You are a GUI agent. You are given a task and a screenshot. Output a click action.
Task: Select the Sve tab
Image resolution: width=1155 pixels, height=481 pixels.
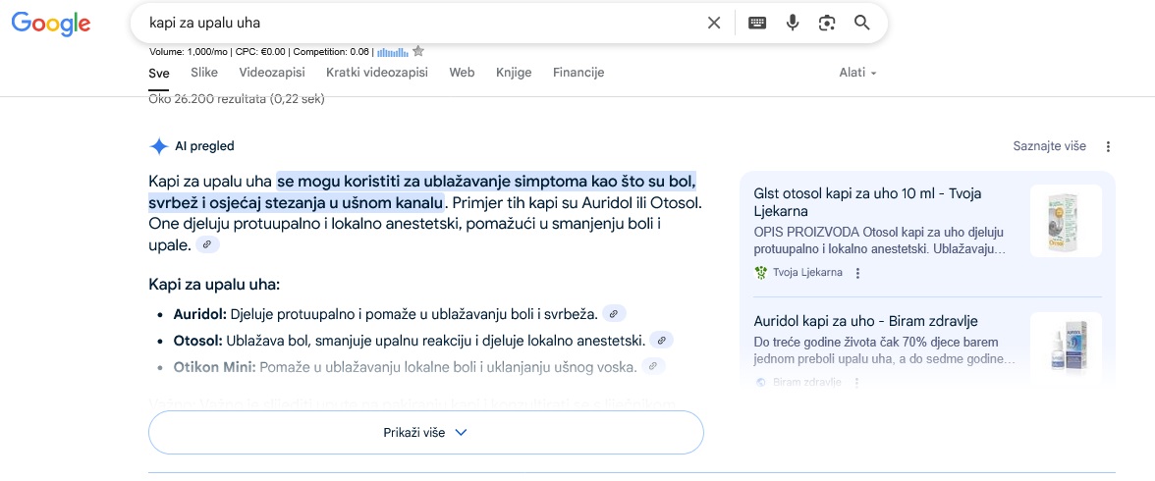point(159,73)
